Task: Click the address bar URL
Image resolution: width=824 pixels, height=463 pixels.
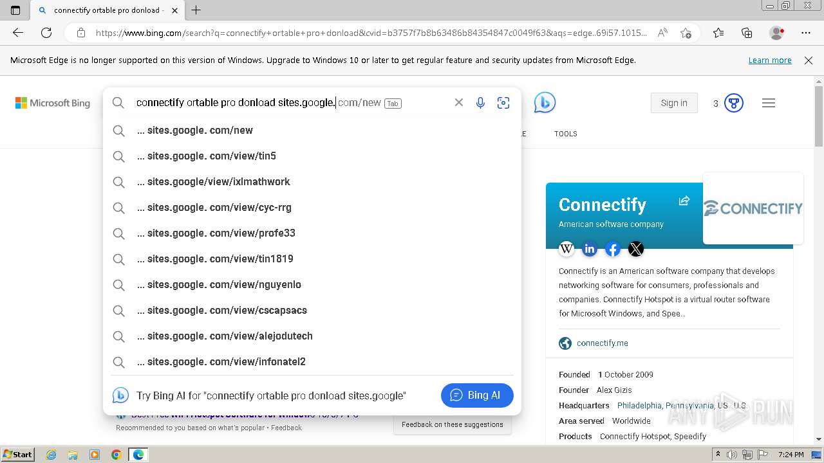Action: [371, 33]
